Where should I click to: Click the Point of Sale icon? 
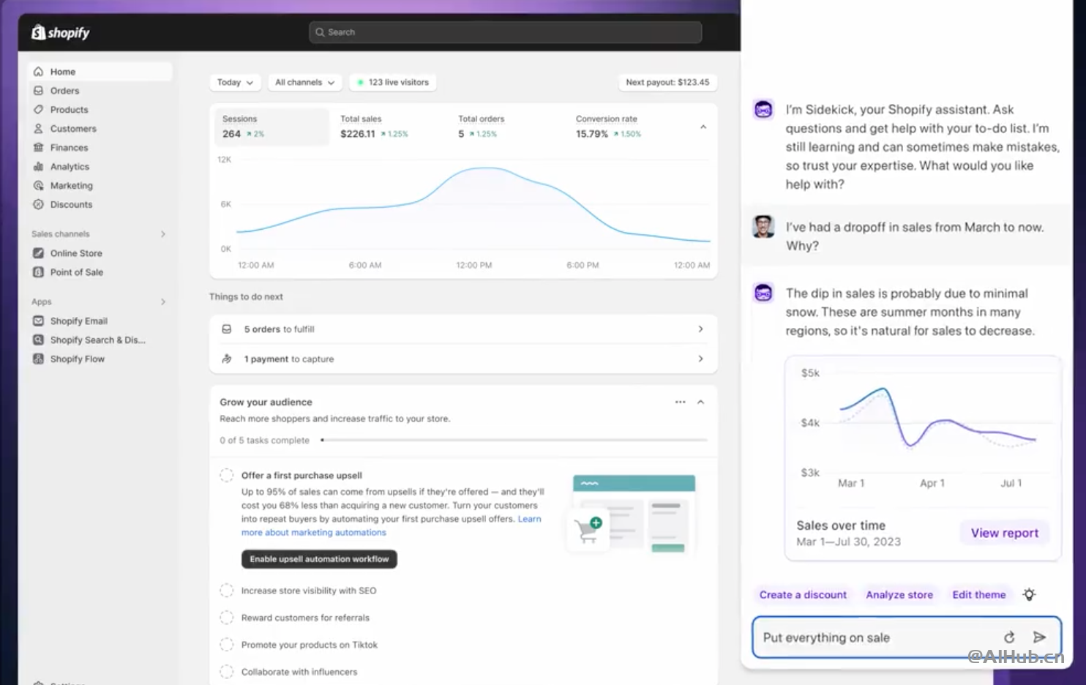point(38,272)
